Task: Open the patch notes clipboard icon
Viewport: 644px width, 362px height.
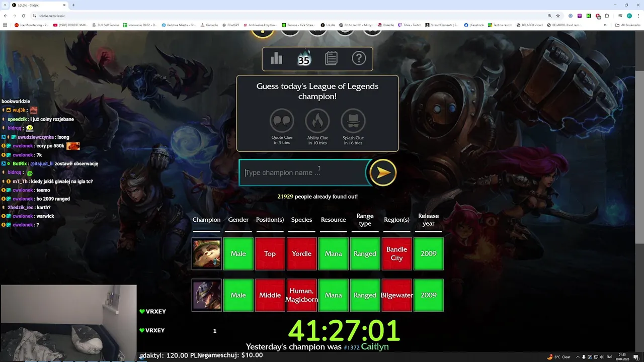Action: pos(331,59)
